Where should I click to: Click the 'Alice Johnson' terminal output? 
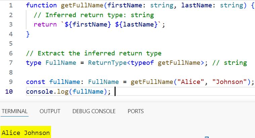point(26,133)
